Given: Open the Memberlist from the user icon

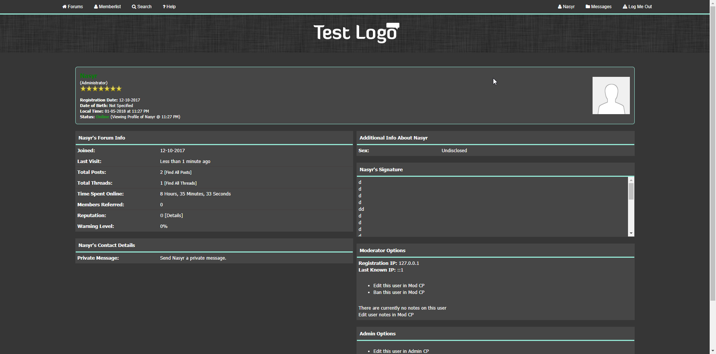Looking at the screenshot, I should (96, 7).
